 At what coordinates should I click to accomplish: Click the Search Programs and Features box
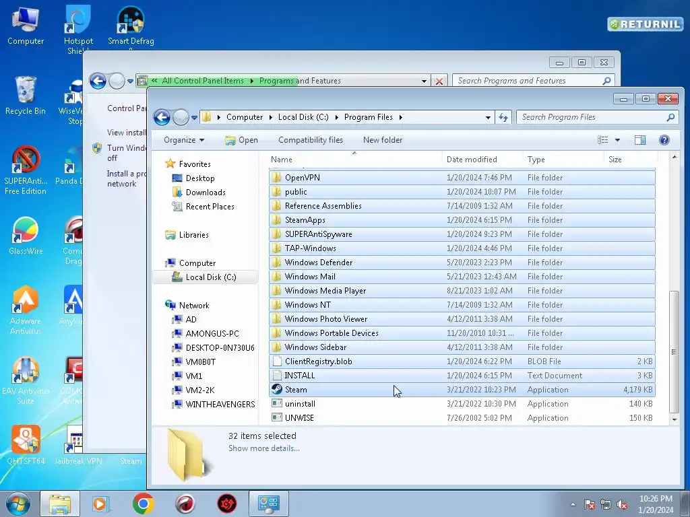pyautogui.click(x=533, y=81)
